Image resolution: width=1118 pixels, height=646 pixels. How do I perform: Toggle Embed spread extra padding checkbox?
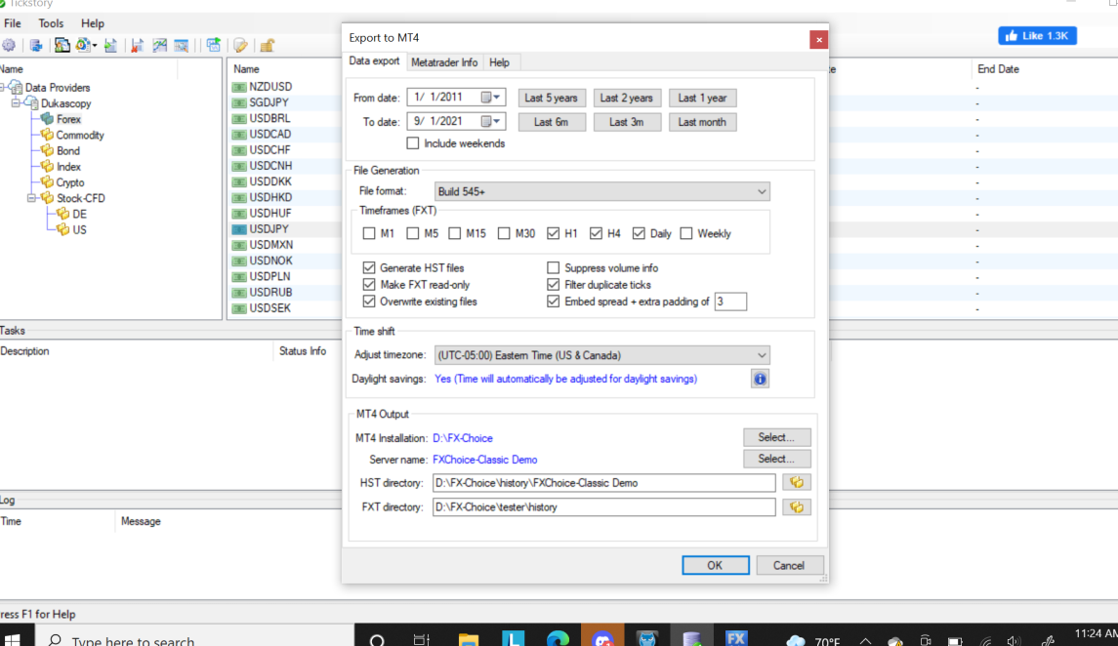[x=554, y=302]
